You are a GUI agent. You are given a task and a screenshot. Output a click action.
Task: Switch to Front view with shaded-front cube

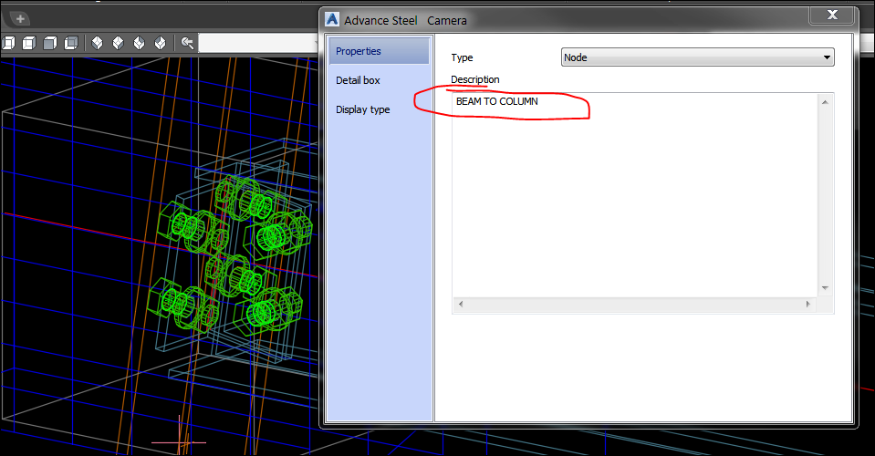50,43
